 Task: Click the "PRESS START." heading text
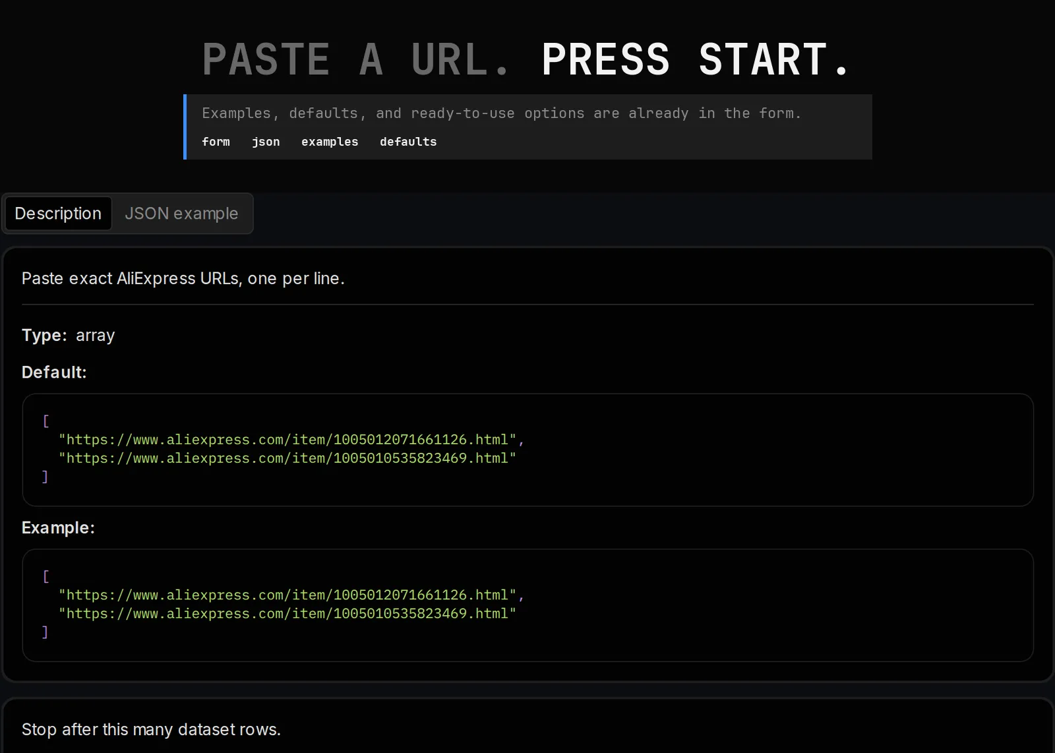(696, 59)
